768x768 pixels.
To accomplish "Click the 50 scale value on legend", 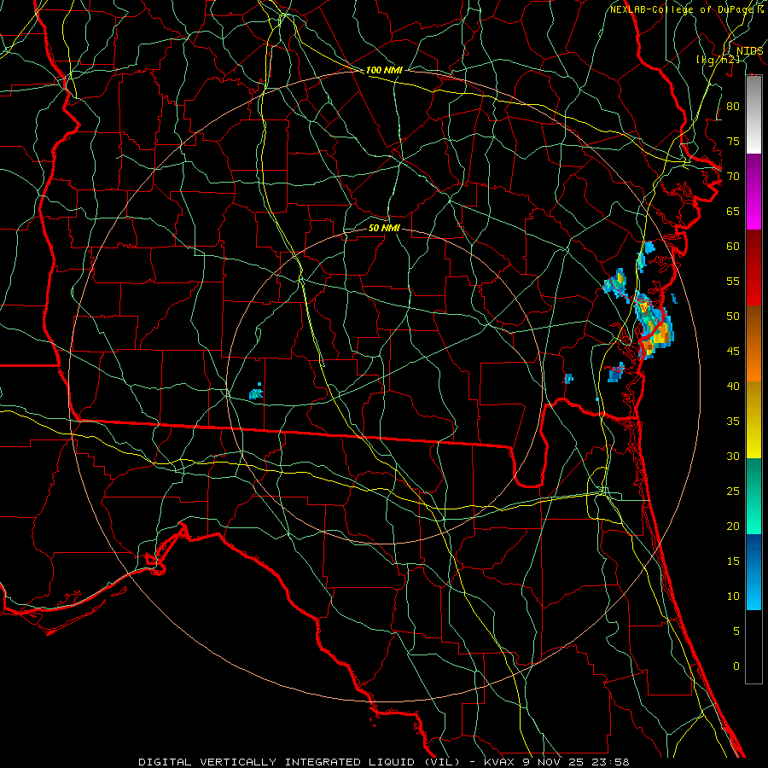I will click(x=733, y=317).
